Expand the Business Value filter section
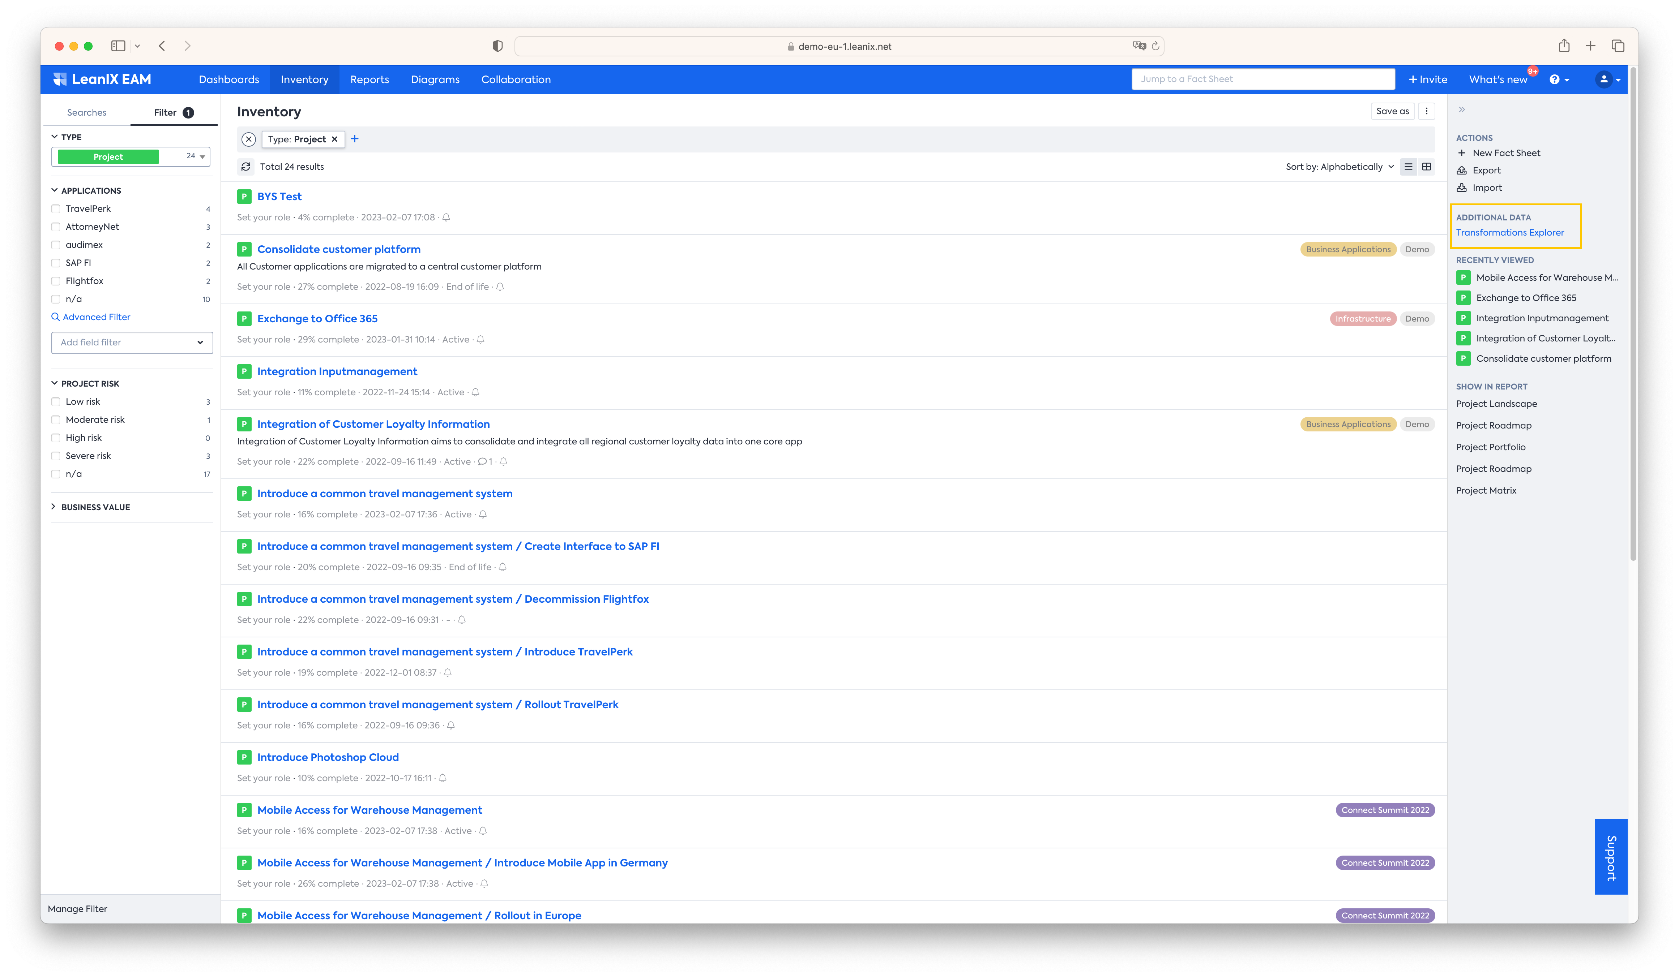This screenshot has width=1679, height=977. tap(95, 507)
